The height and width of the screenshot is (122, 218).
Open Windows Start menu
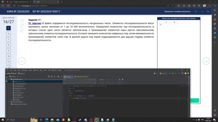3,120
